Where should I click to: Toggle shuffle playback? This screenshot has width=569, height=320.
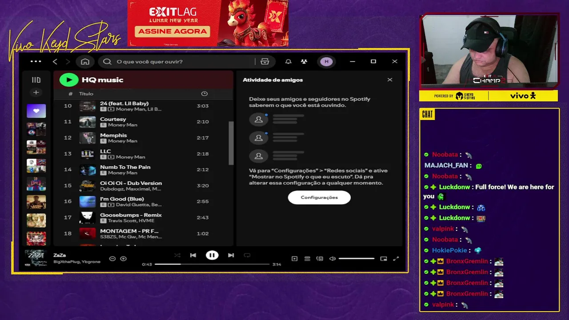click(x=177, y=255)
